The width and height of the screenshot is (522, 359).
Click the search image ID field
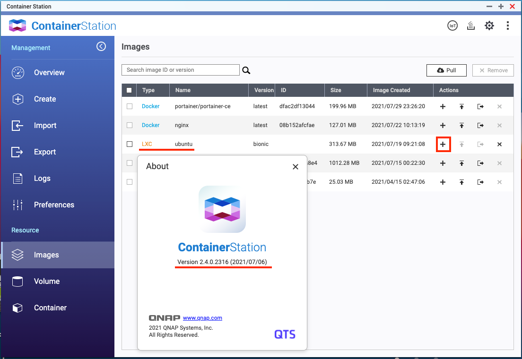coord(180,70)
